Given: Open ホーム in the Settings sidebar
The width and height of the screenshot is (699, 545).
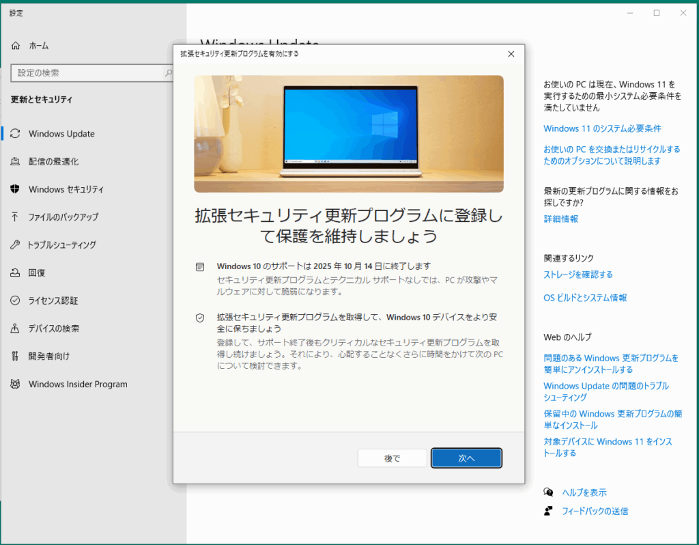Looking at the screenshot, I should coord(39,46).
